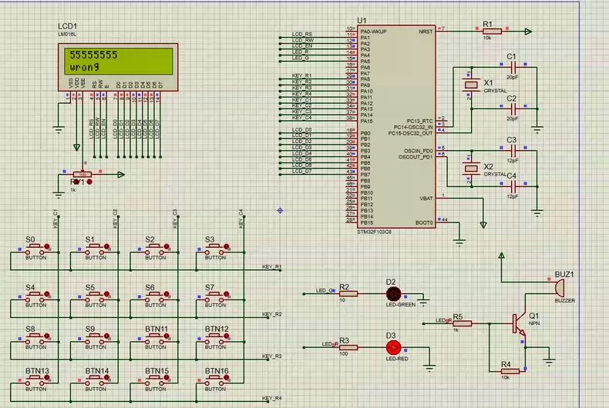Toggle the red latch dot on button S4
The width and height of the screenshot is (609, 408).
click(x=47, y=294)
